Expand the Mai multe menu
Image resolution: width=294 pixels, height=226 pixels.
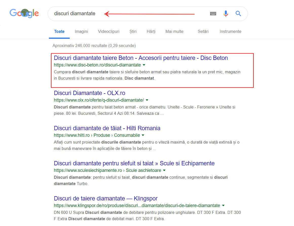[174, 31]
